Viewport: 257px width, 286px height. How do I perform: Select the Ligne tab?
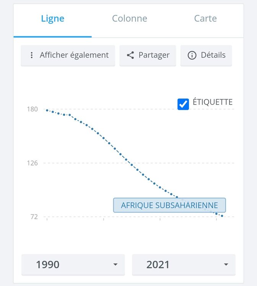[53, 19]
